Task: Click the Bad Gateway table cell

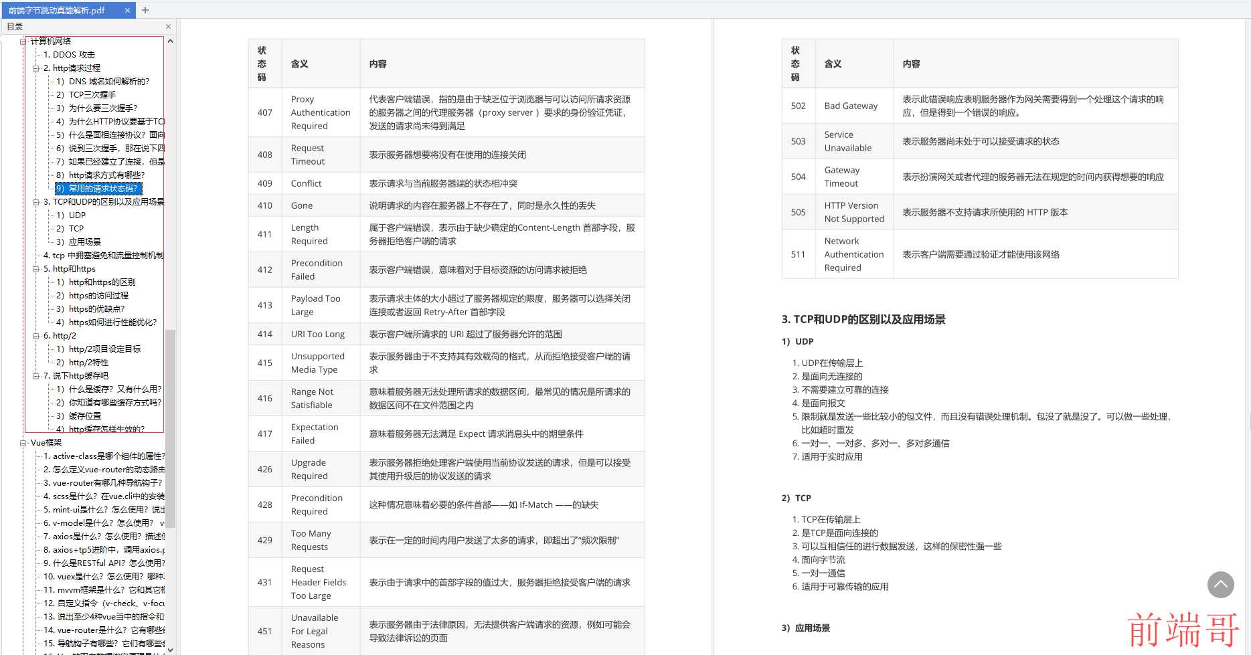Action: [854, 106]
